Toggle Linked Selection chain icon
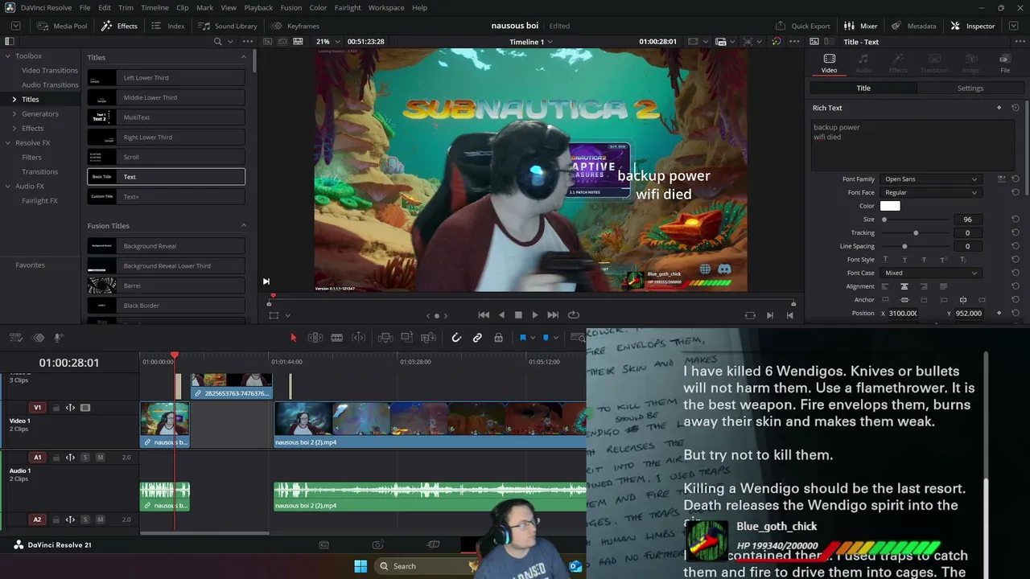This screenshot has width=1030, height=579. 477,338
